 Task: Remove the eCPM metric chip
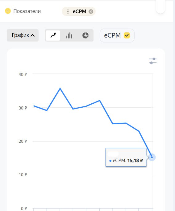[91, 12]
